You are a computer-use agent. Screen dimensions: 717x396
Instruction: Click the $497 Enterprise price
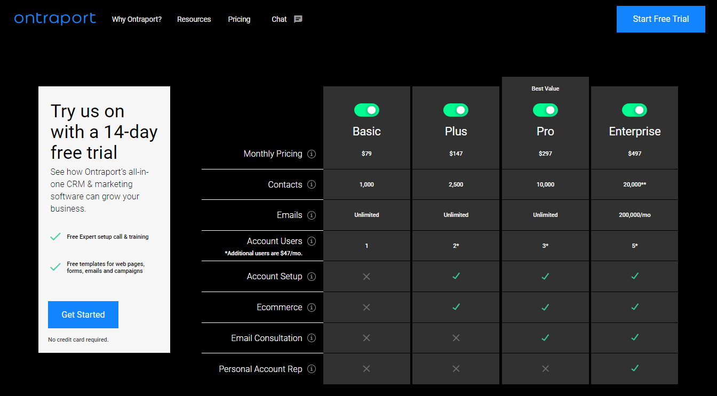pyautogui.click(x=634, y=153)
